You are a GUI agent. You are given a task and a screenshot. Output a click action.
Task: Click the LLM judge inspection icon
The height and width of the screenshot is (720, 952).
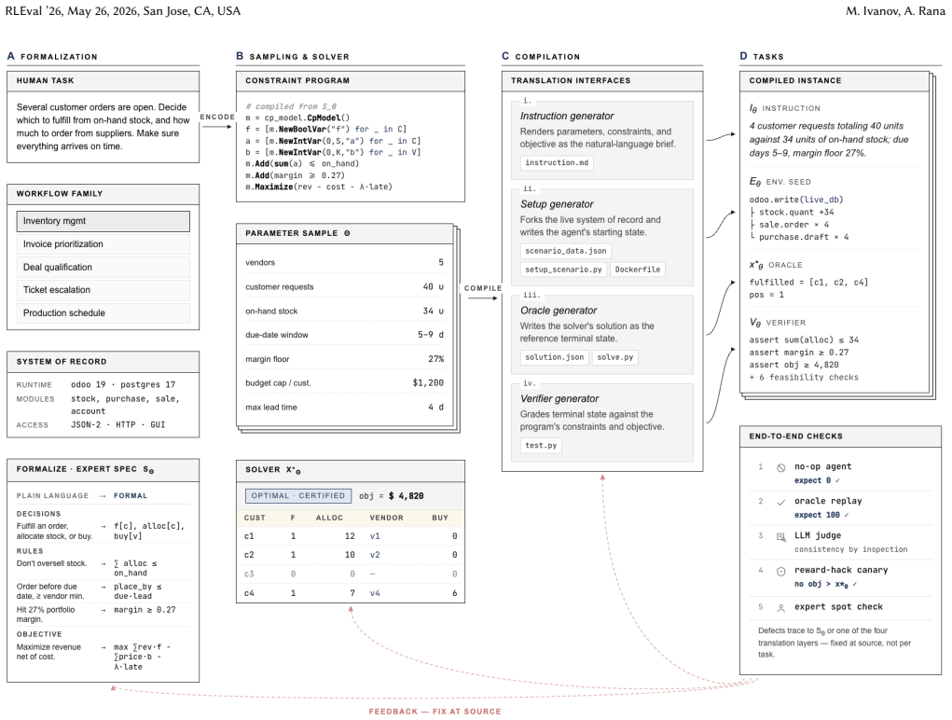tap(780, 536)
